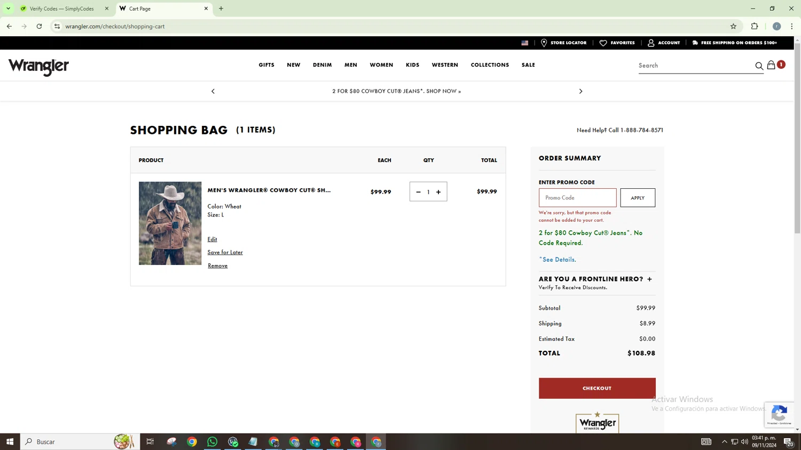This screenshot has height=450, width=801.
Task: Save the item for later
Action: click(225, 252)
